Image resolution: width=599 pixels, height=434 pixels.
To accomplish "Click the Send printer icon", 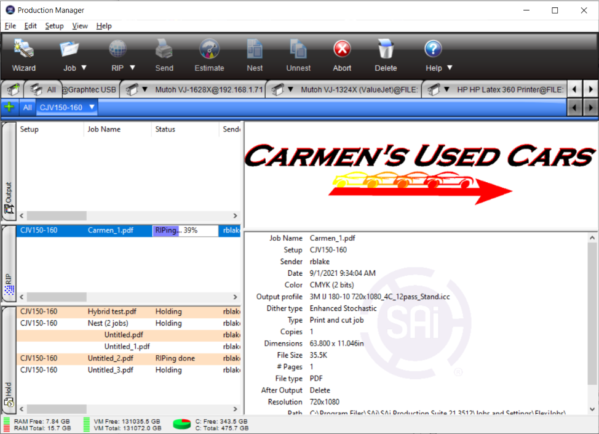I will tap(164, 55).
